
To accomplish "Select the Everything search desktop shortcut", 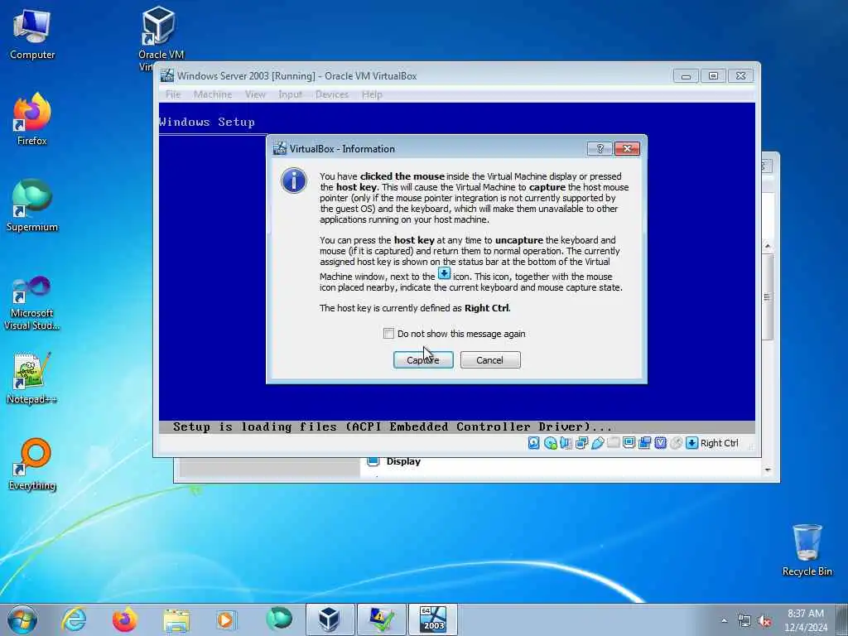I will click(32, 465).
